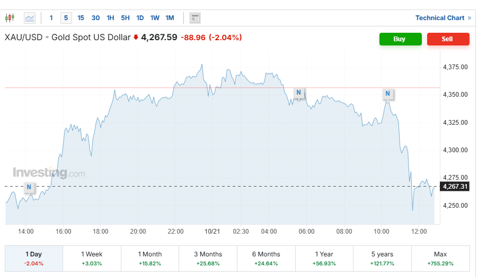Select the 1-minute interval
The height and width of the screenshot is (277, 478).
51,18
